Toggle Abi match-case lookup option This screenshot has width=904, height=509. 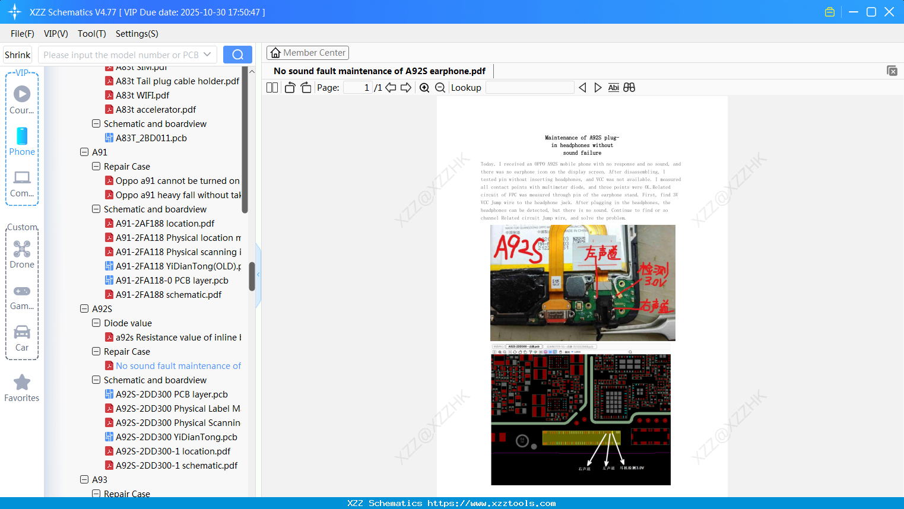(614, 88)
